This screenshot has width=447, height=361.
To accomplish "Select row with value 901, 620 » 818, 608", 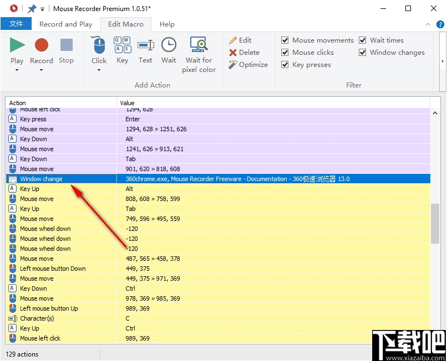I will [218, 169].
